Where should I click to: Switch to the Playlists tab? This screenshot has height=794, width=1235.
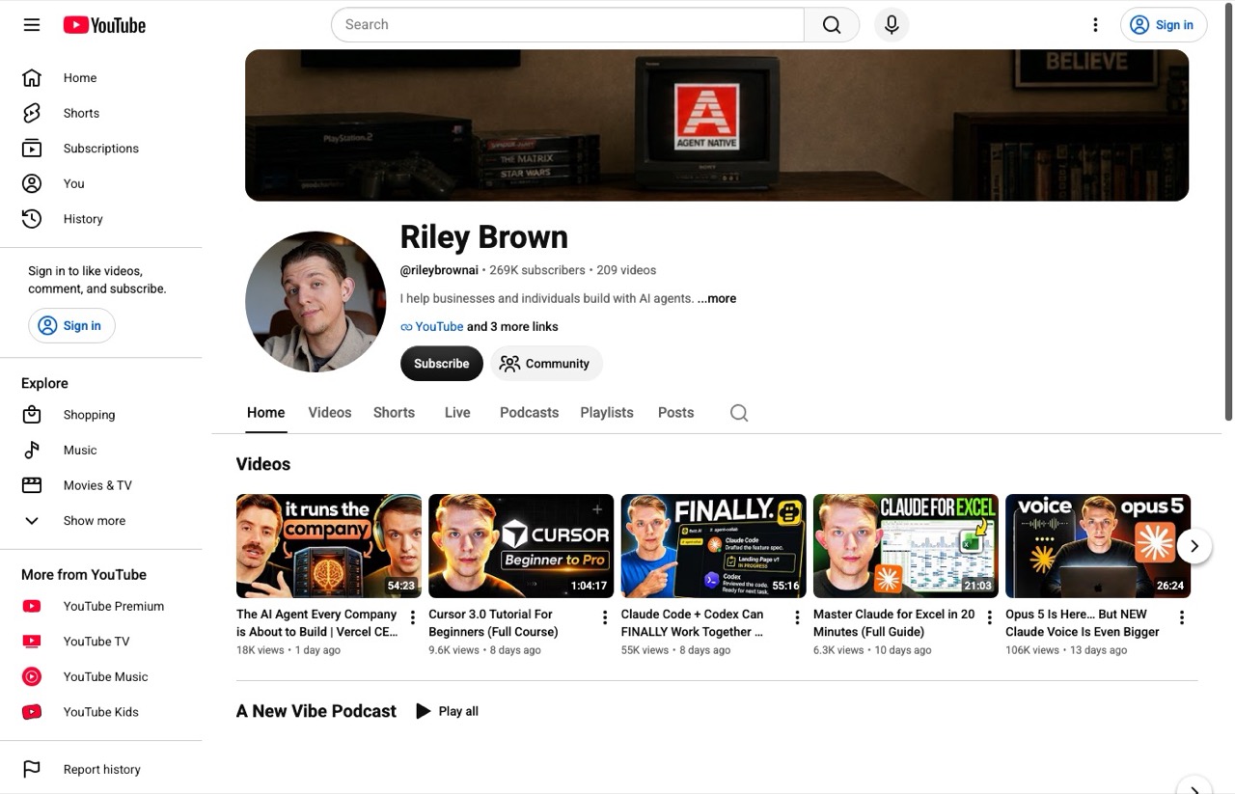(x=607, y=413)
